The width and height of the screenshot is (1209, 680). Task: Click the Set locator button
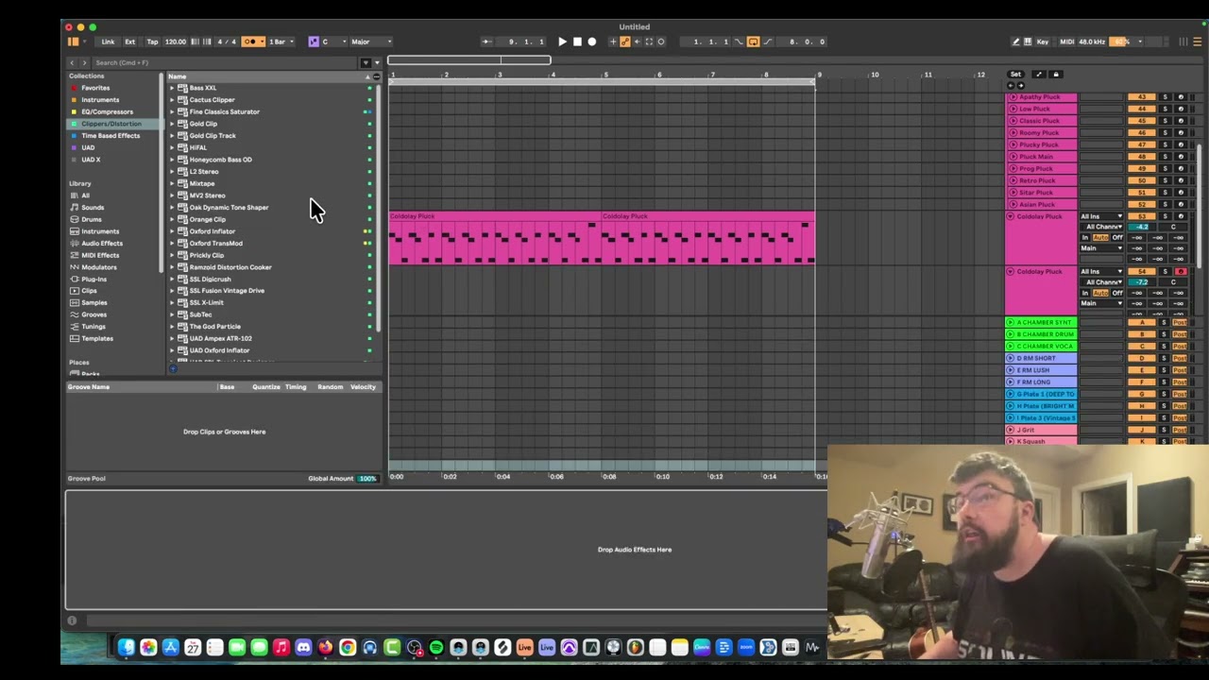[1015, 75]
